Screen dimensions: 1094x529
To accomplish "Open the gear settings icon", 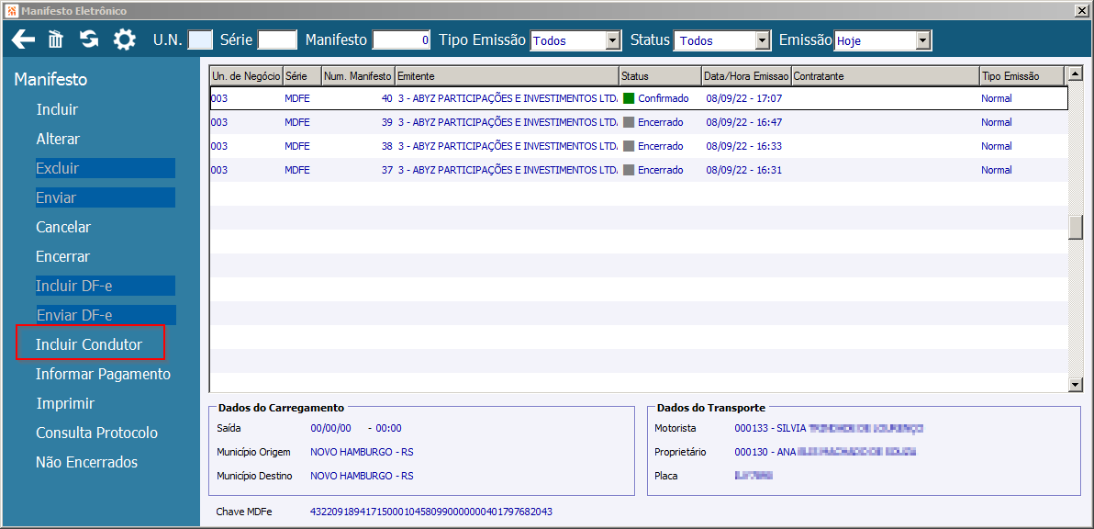I will [125, 39].
